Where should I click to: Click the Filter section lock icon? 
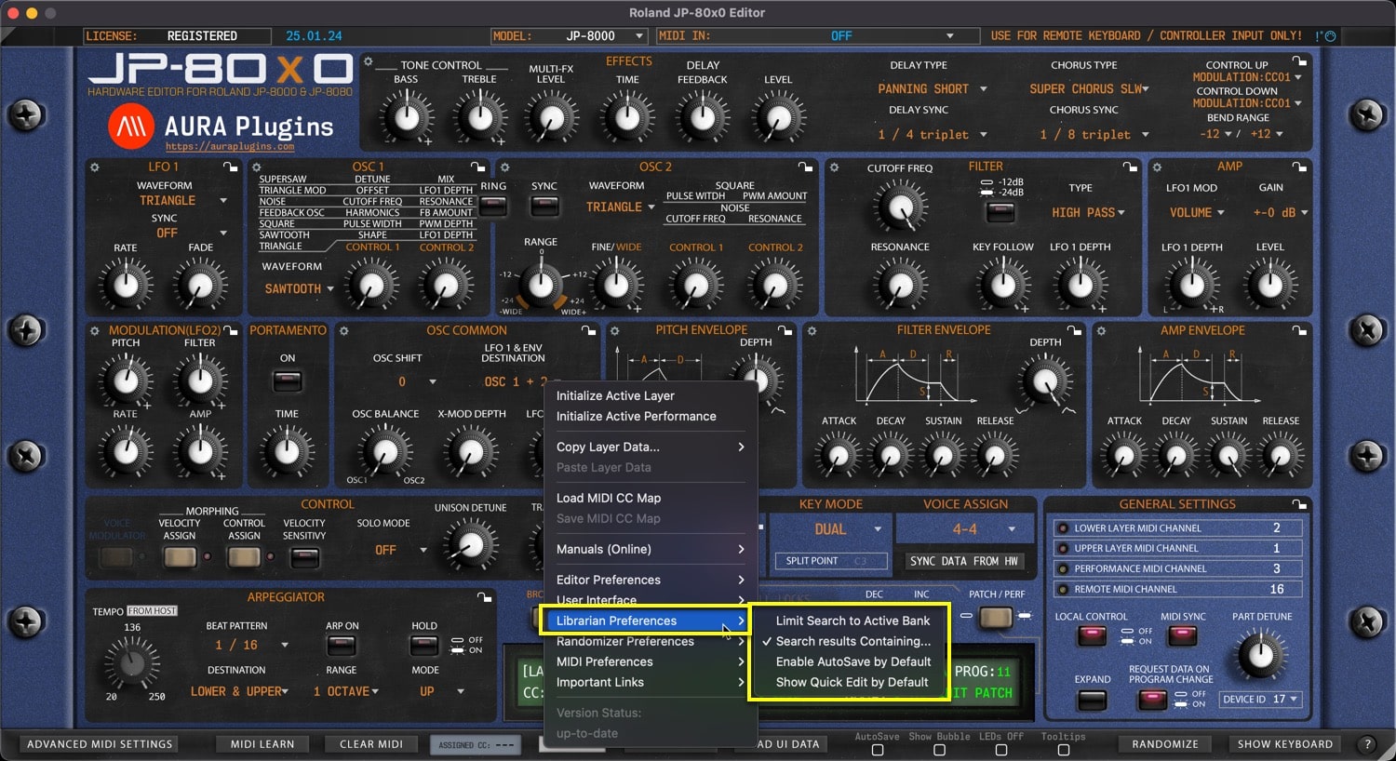pyautogui.click(x=1130, y=167)
